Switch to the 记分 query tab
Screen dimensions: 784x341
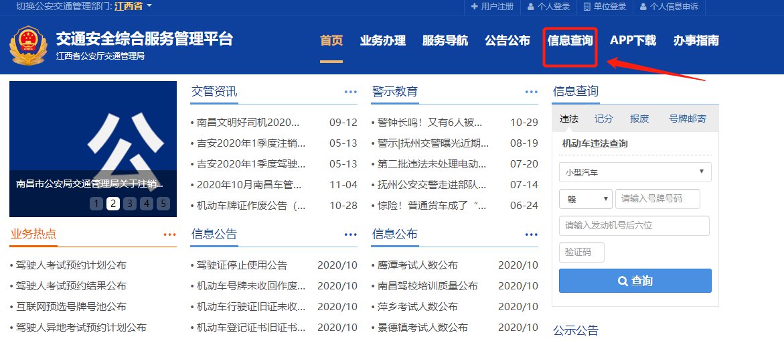click(x=603, y=119)
